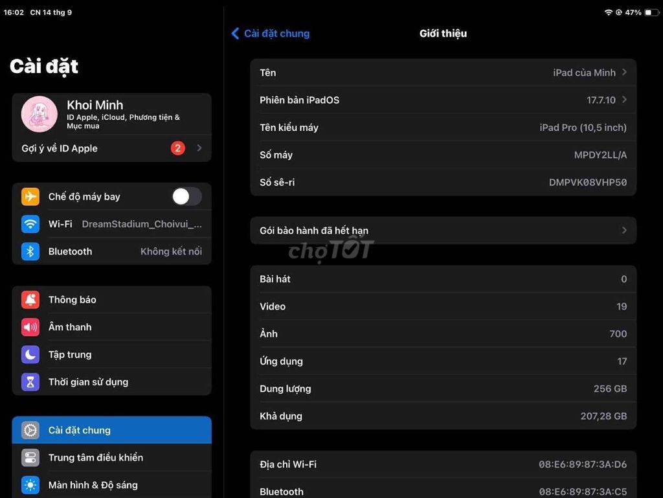Open chevron on Phiên bản iPadOS row
The image size is (663, 498).
click(x=624, y=100)
